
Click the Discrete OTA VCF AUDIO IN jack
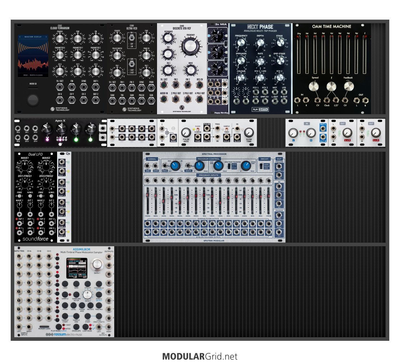pos(164,99)
